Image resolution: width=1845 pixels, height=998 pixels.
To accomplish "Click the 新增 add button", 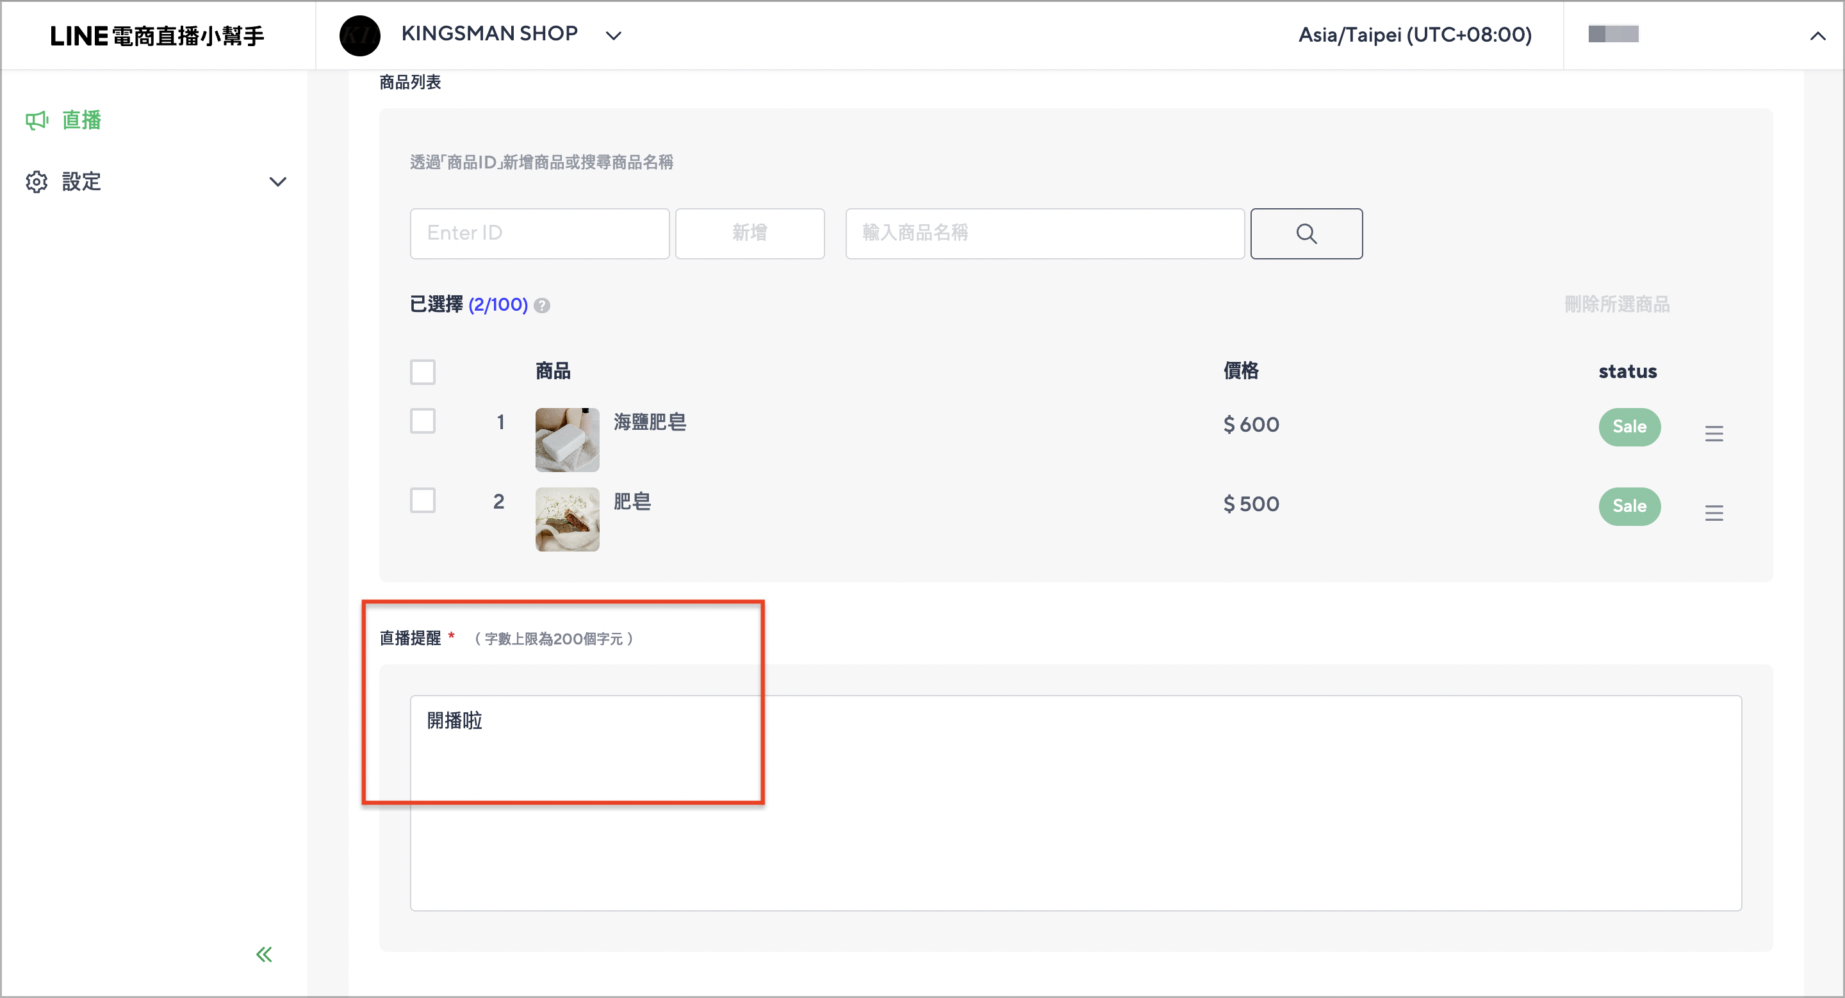I will coord(749,233).
